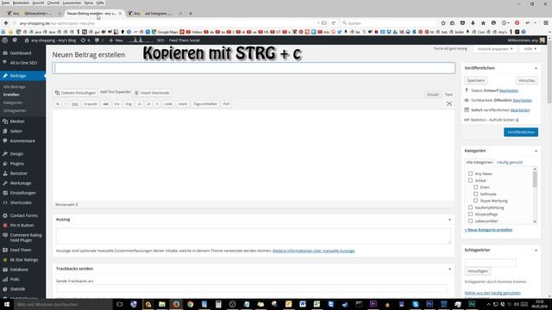Screen dimensions: 552x310
Task: Reload the page with the refresh icon
Action: (x=333, y=23)
